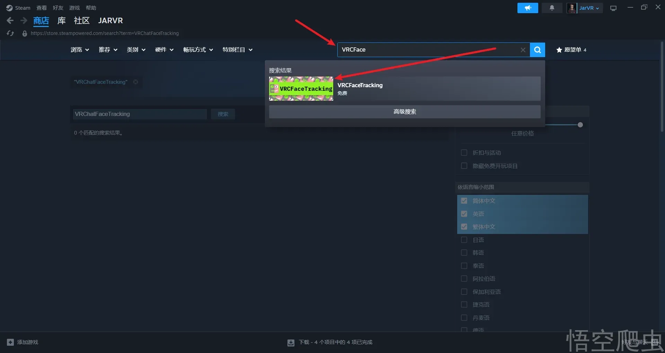Screen dimensions: 665x353
Task: Expand the 硬件 dropdown
Action: pyautogui.click(x=164, y=50)
